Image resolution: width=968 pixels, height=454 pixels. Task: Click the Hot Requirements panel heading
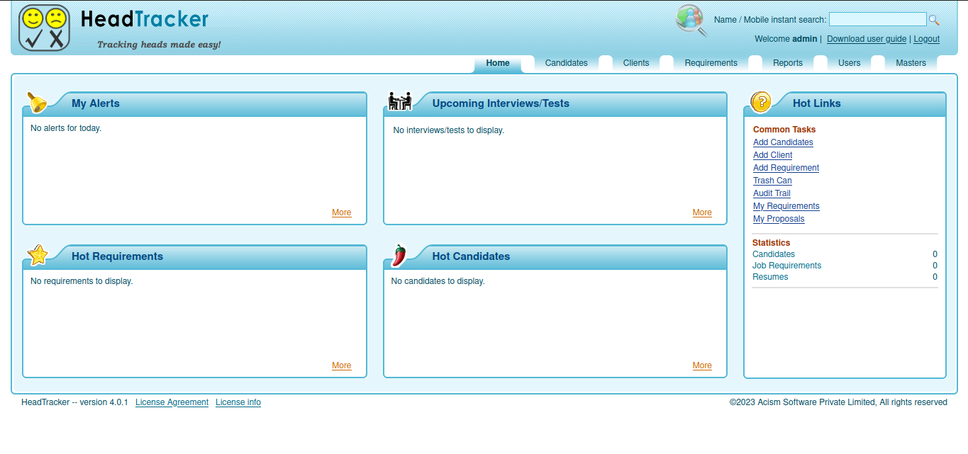(x=117, y=256)
